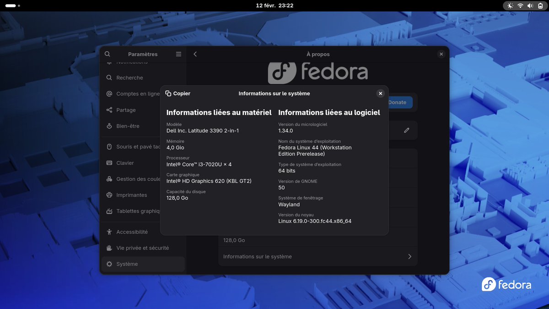Click the keyboard icon beside Clavier
This screenshot has width=549, height=309.
(109, 163)
